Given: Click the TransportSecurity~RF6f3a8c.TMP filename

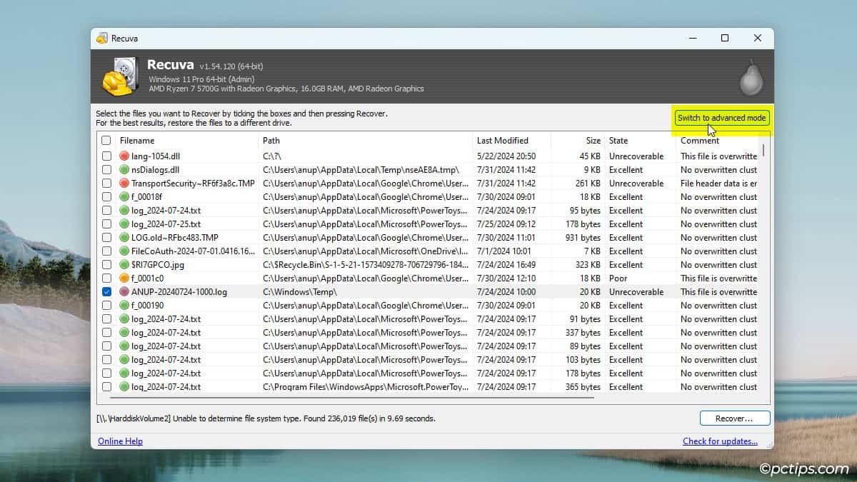Looking at the screenshot, I should (193, 184).
